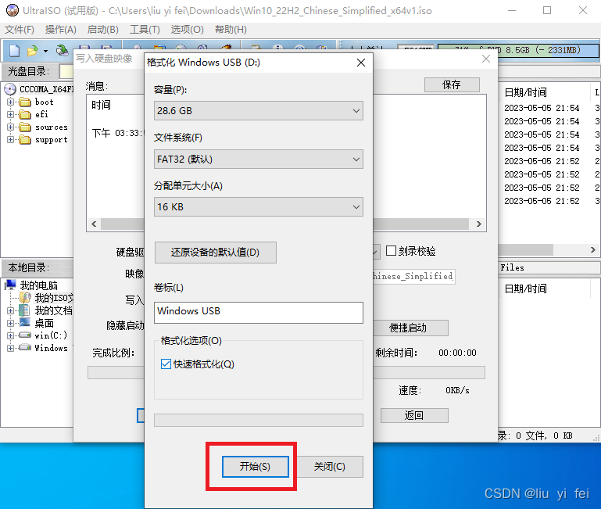Enable the 刻录校验 checkbox

pyautogui.click(x=391, y=251)
